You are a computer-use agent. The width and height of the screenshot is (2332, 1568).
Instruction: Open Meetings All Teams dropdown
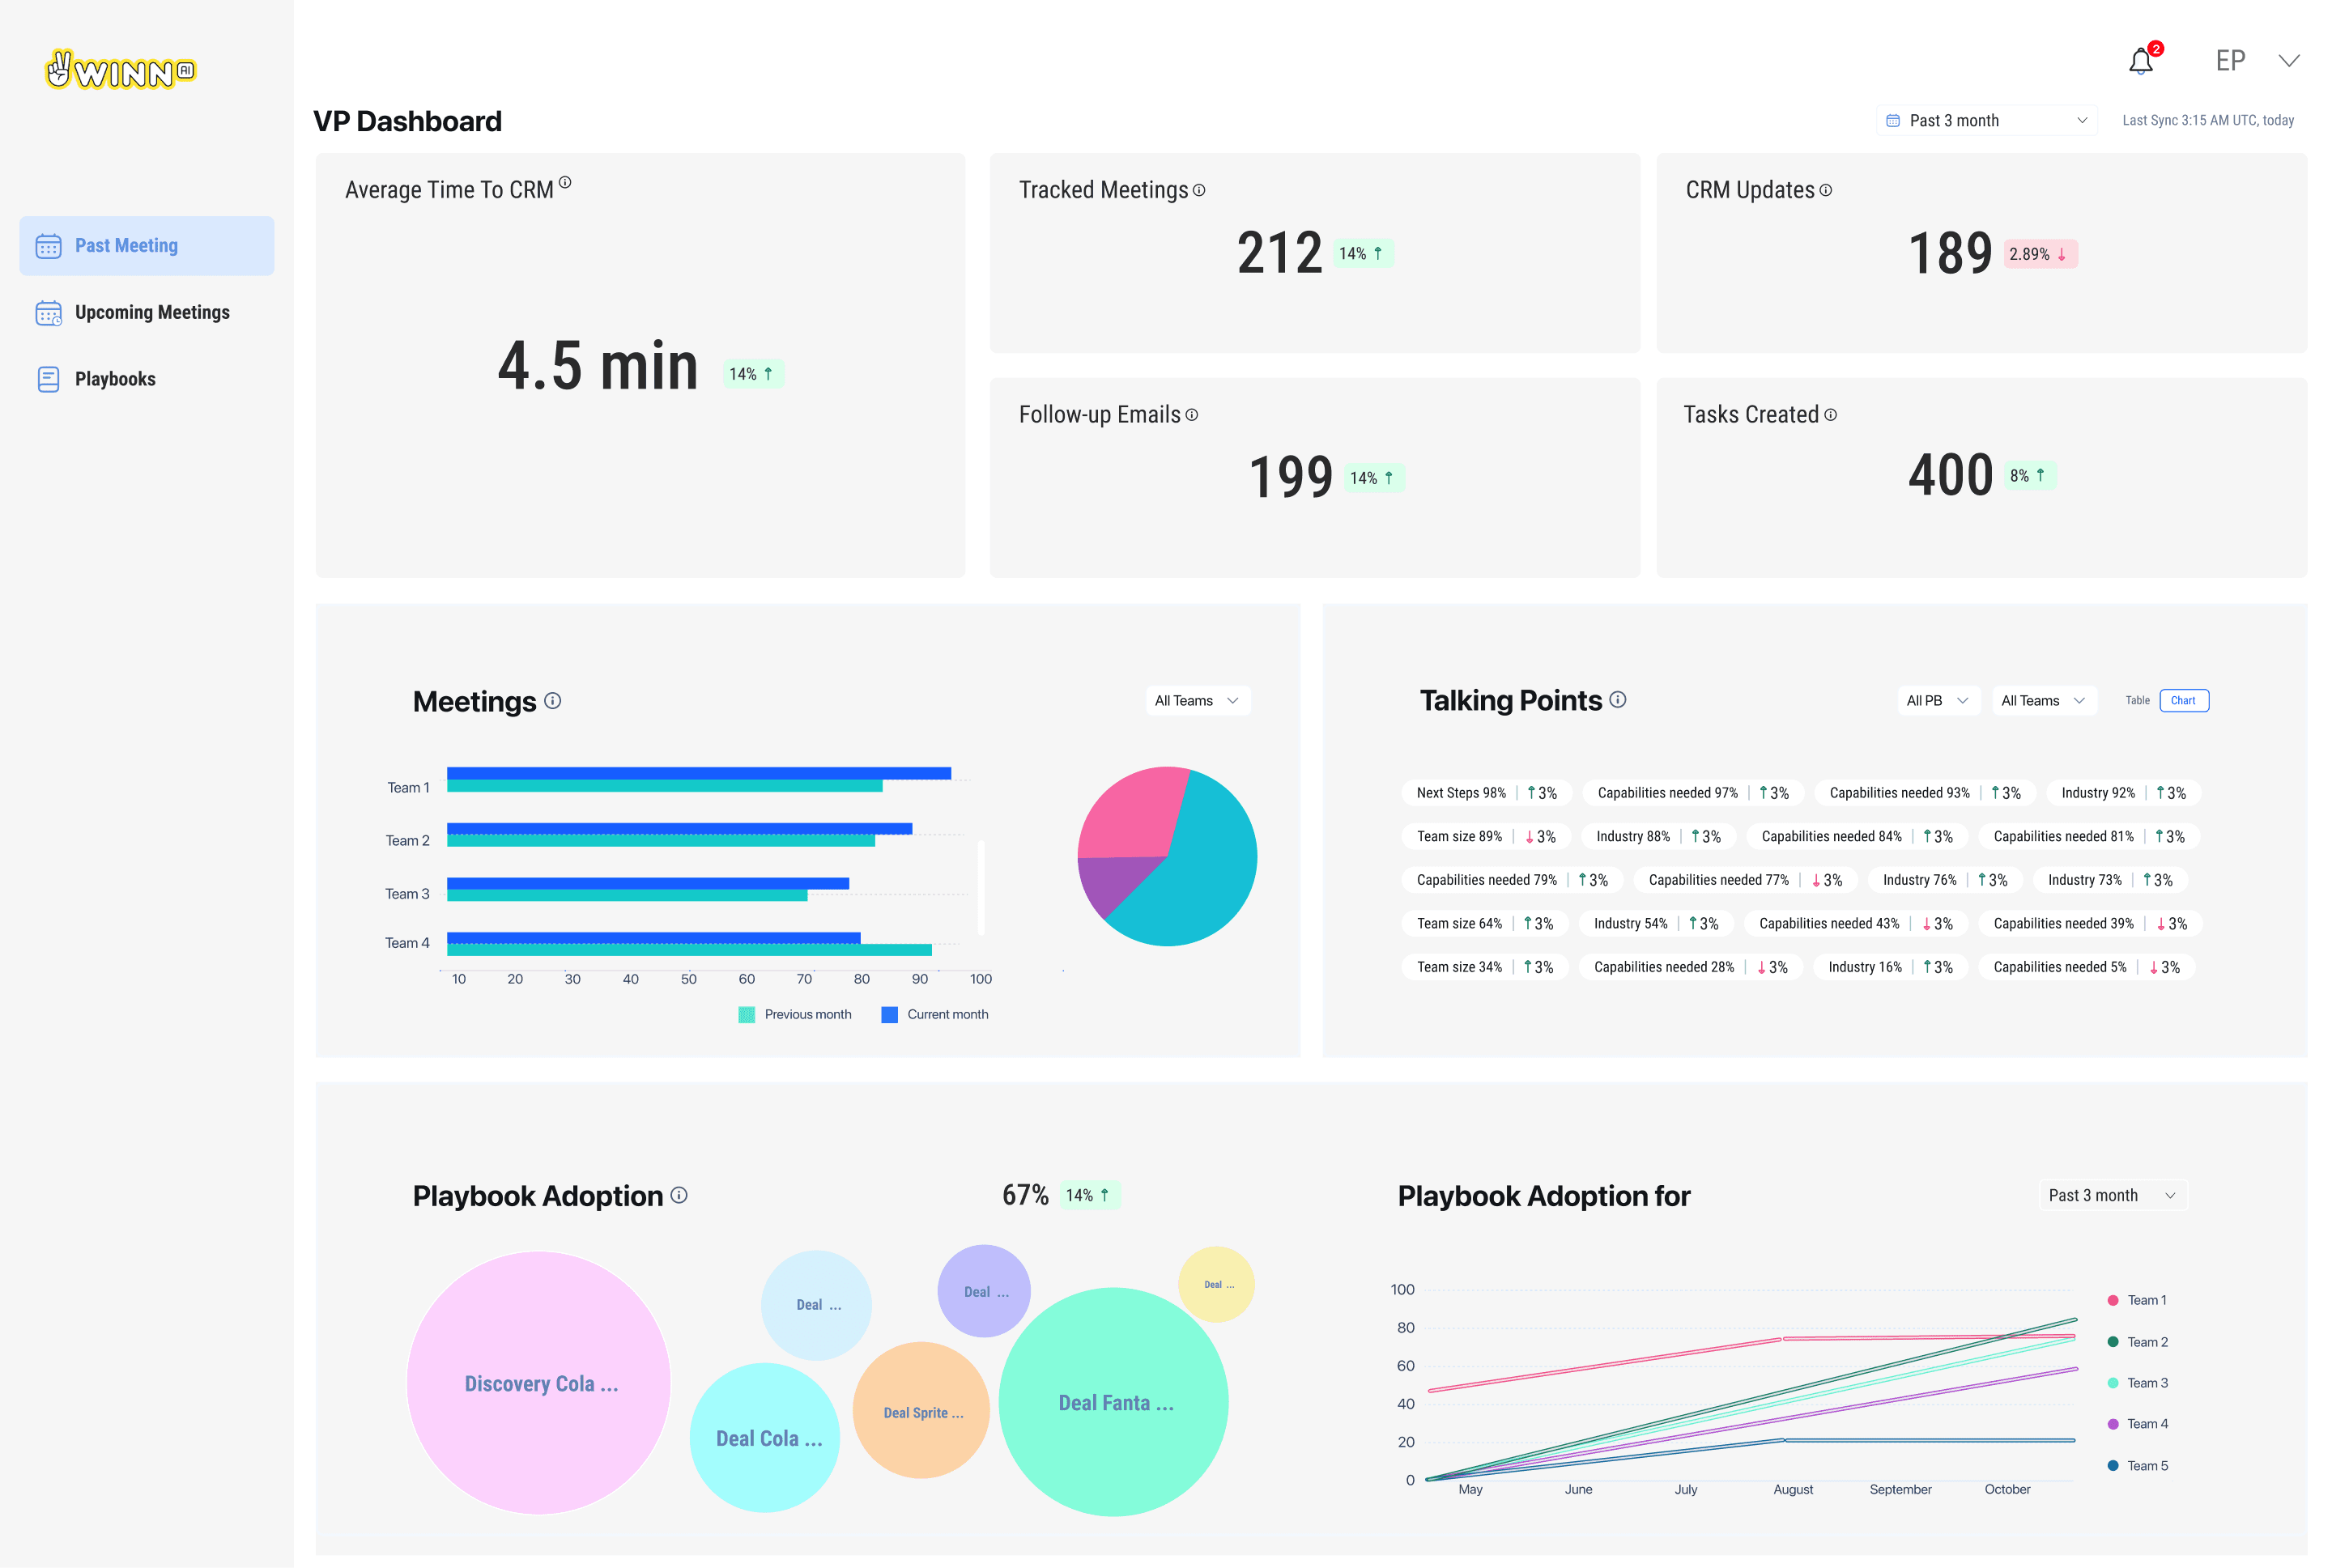pyautogui.click(x=1196, y=700)
